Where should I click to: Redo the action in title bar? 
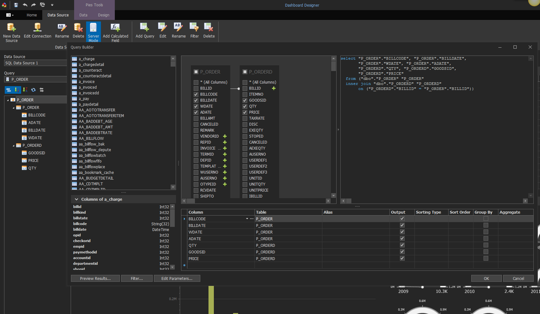[33, 5]
